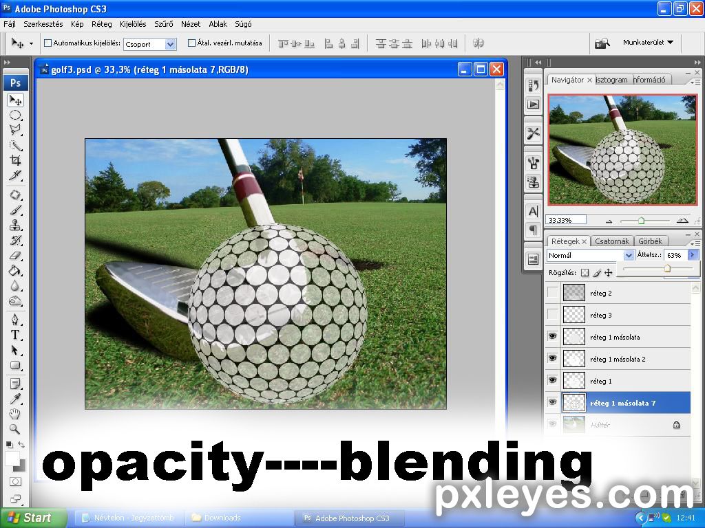Hide the réteg 1 másolata layer
Viewport: 705px width, 528px height.
pos(553,336)
